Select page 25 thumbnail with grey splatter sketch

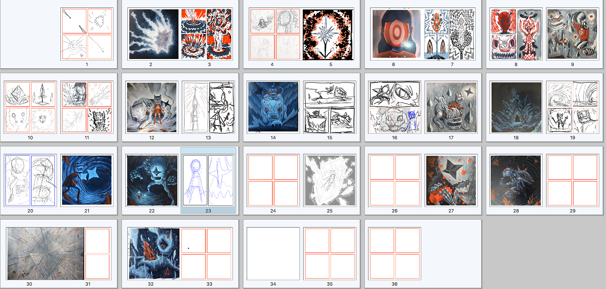click(x=330, y=181)
